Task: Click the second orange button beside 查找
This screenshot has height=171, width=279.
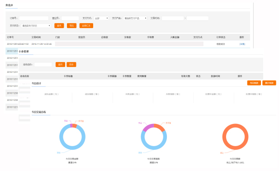Action: [x=71, y=64]
